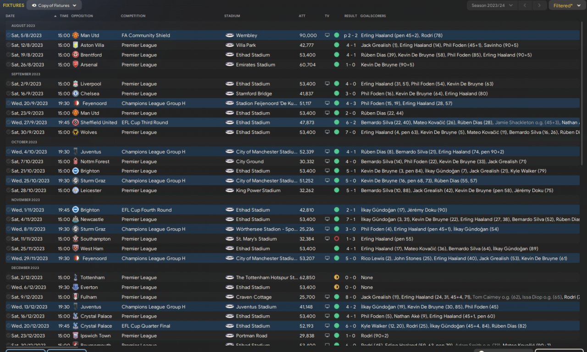587x352 pixels.
Task: Toggle the checkmark on the Everton fixture
Action: [8, 287]
